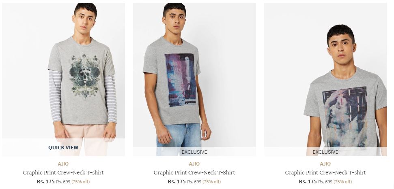Image resolution: width=394 pixels, height=189 pixels.
Task: Click EXCLUSIVE label on the face portrait shirt
Action: point(325,152)
